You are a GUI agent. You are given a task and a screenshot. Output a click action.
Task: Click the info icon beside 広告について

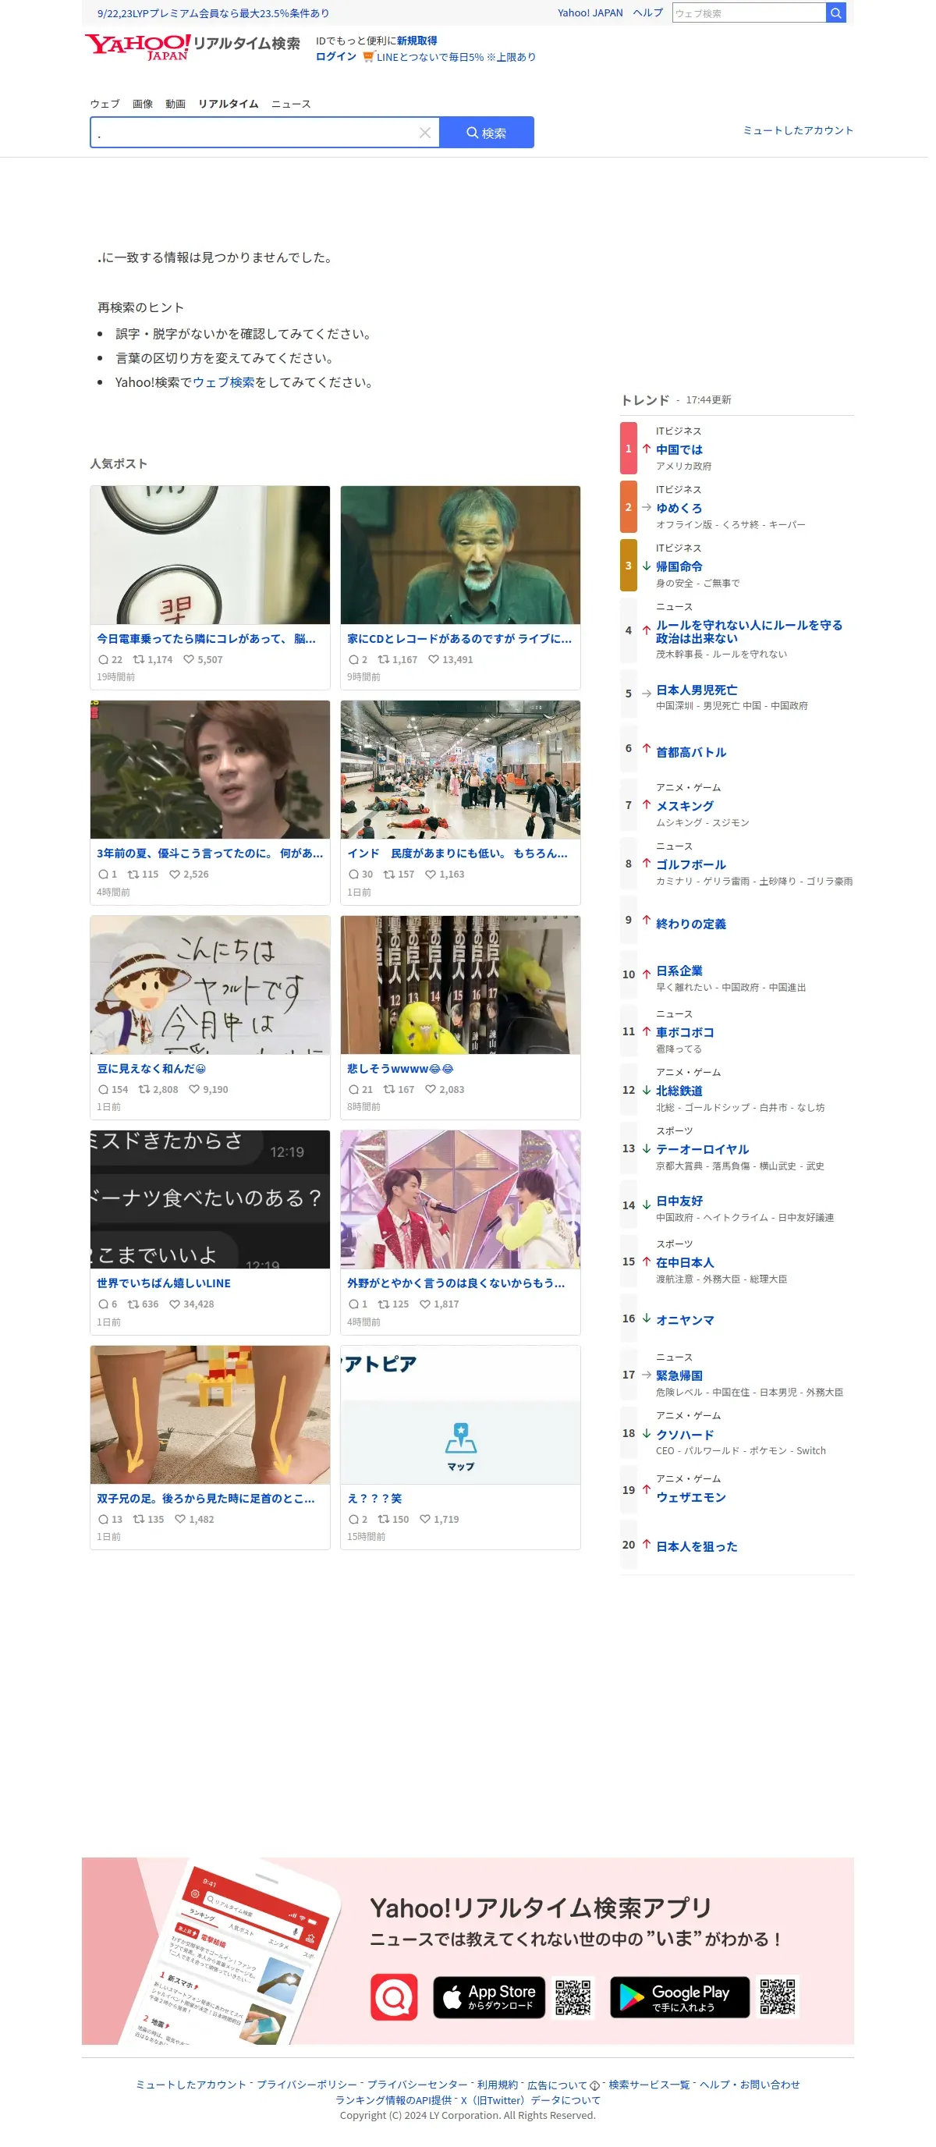pyautogui.click(x=594, y=2085)
